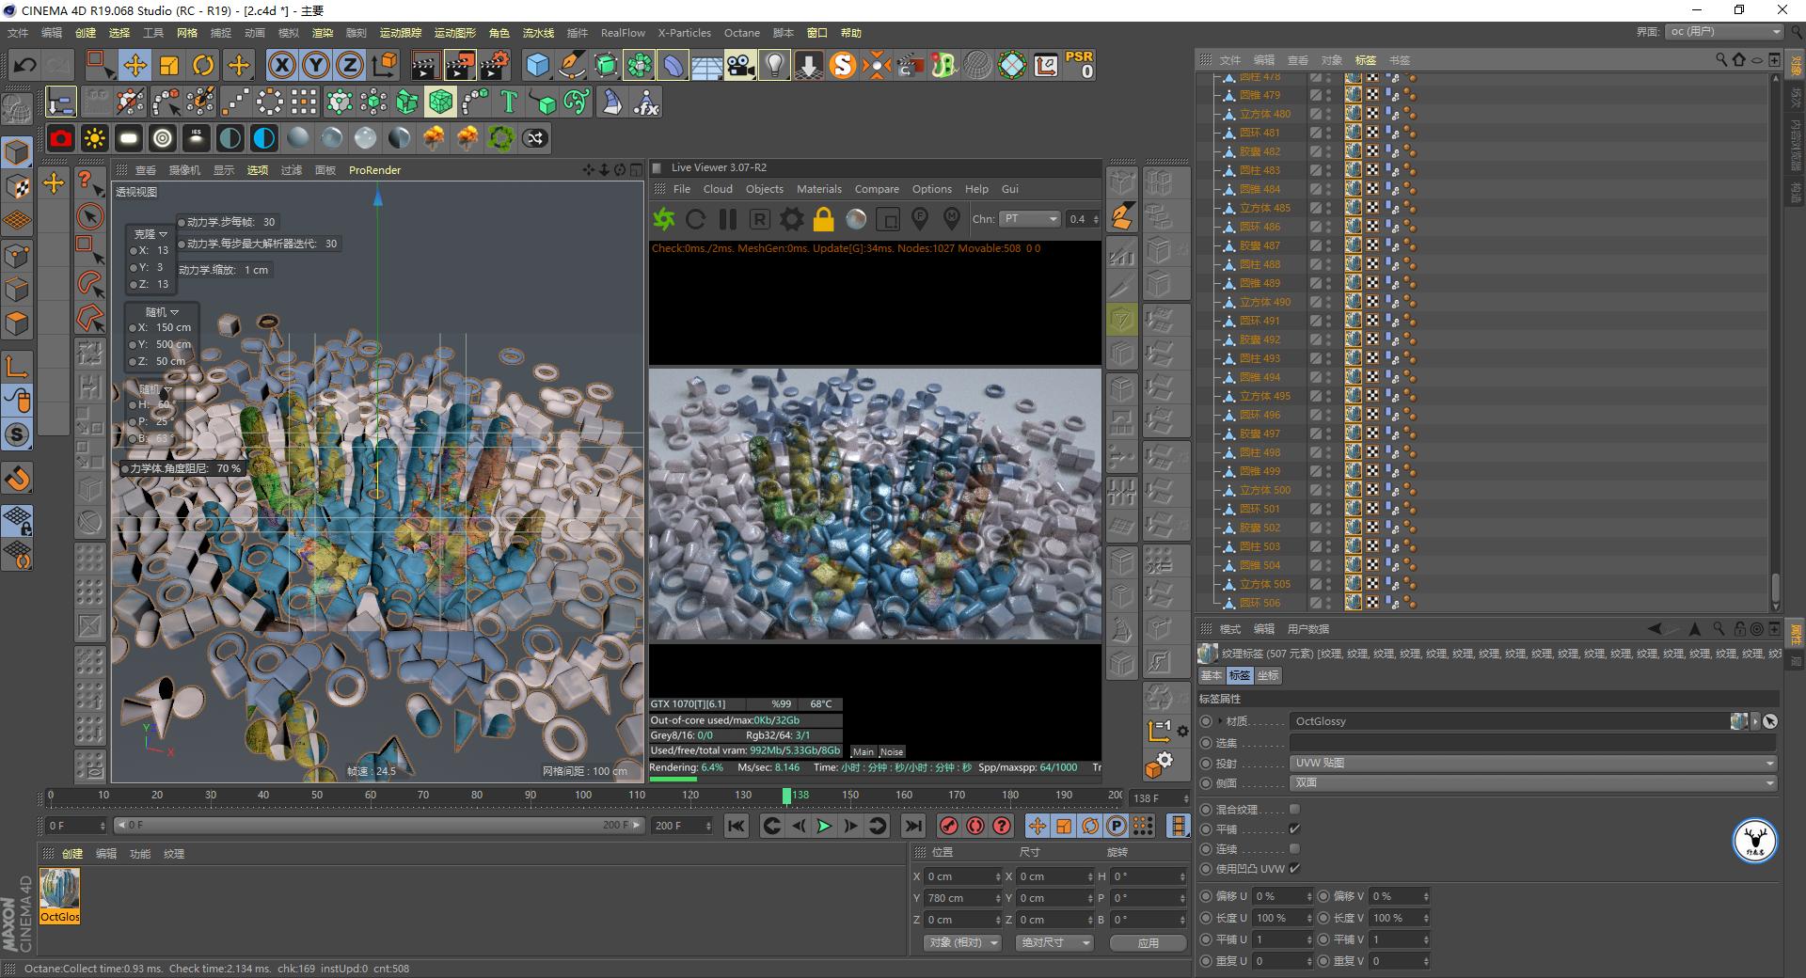Screen dimensions: 1806x978
Task: Disable the 平铺 checkbox
Action: coord(1295,828)
